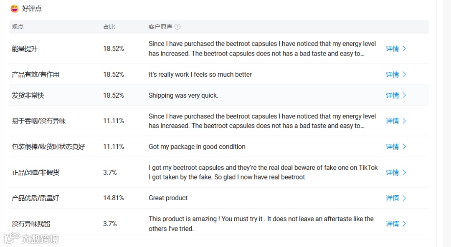Click the 占比 column header
Viewport: 451px width, 247px height.
click(x=109, y=27)
